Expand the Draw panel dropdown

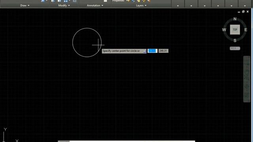point(25,6)
